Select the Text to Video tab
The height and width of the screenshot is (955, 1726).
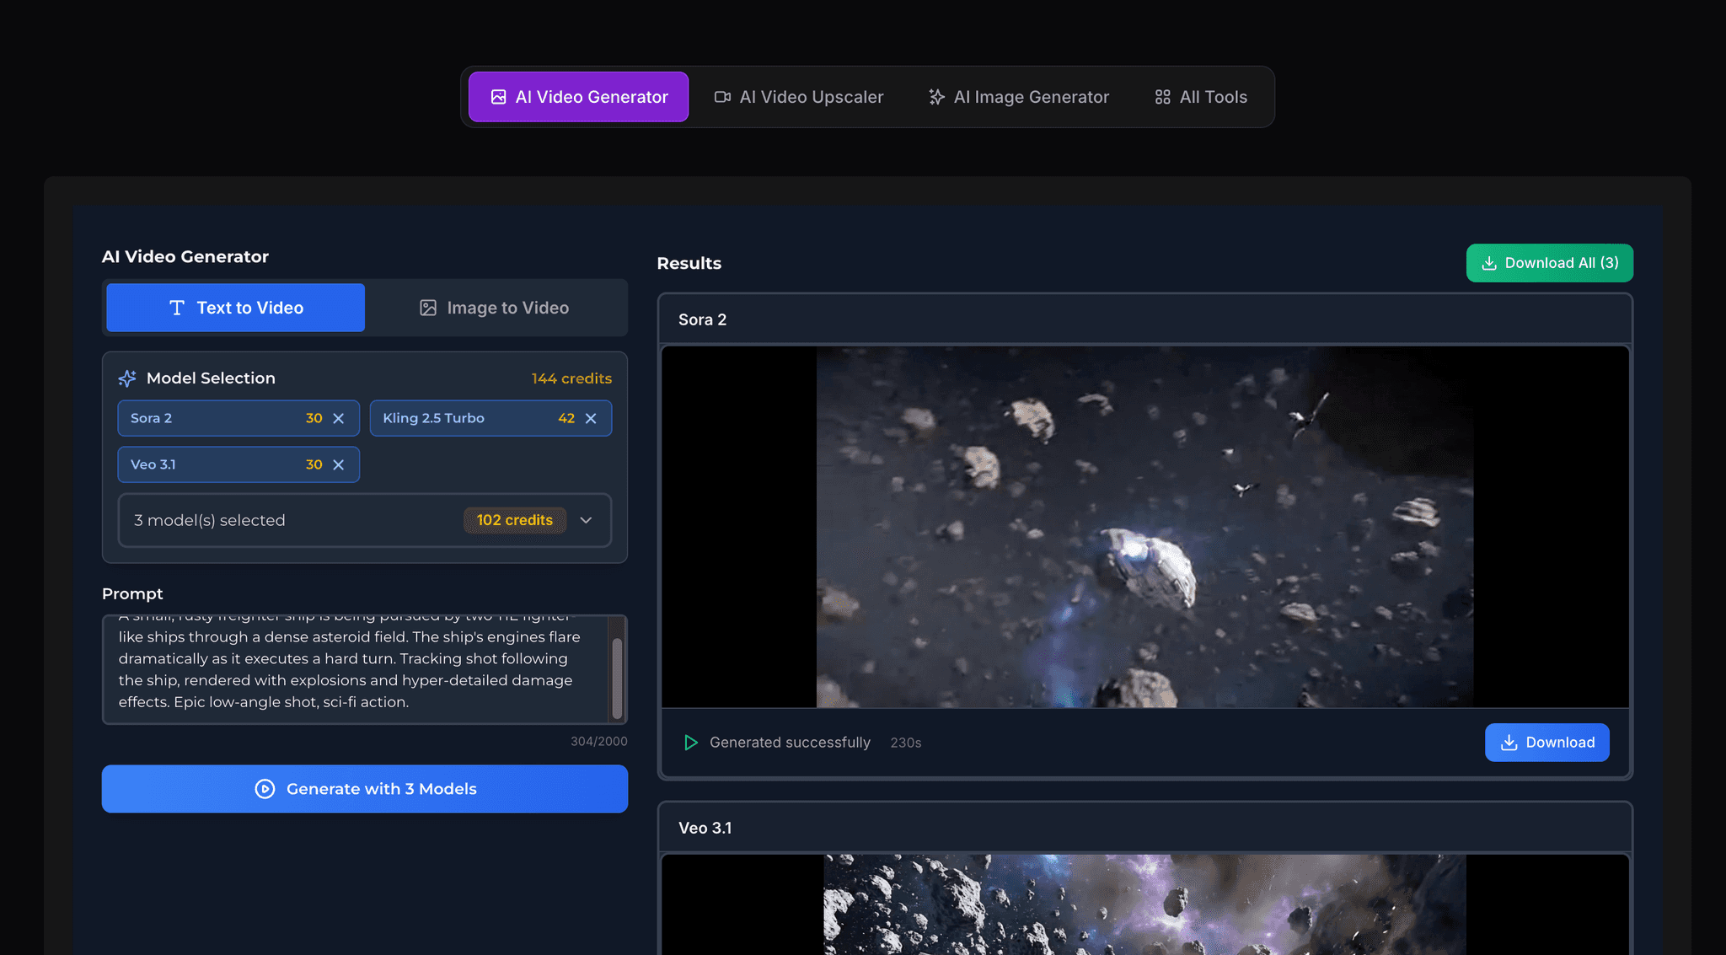point(234,307)
